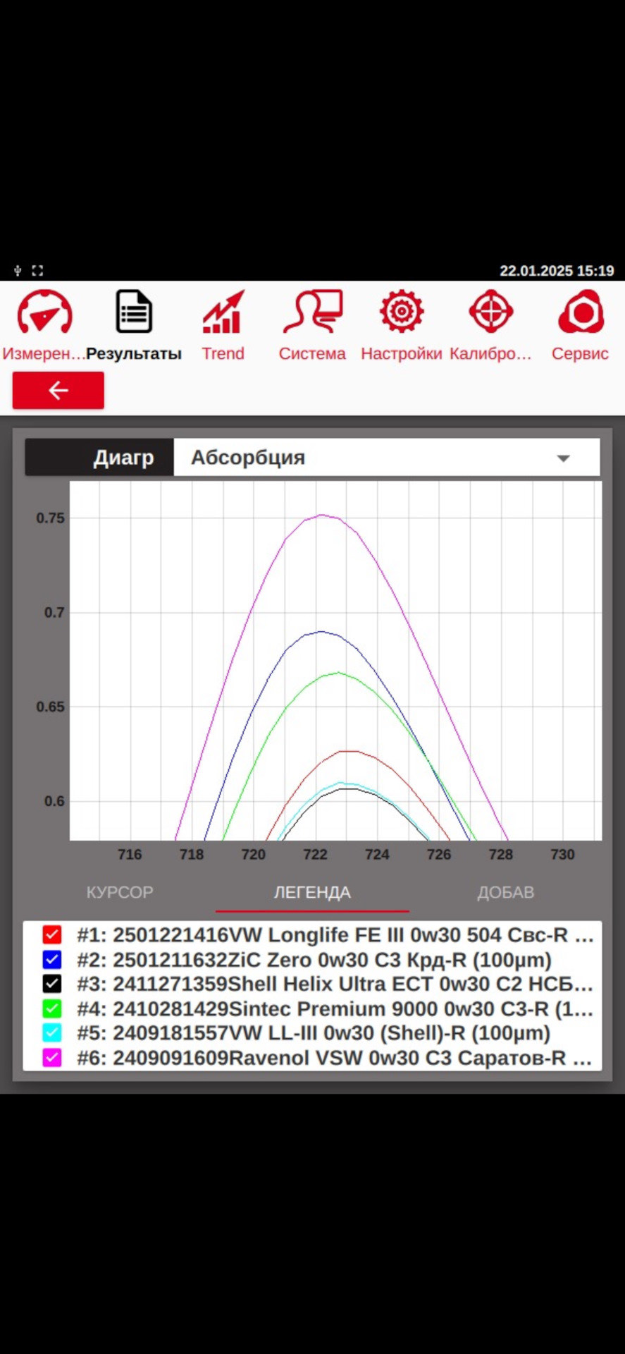Click the fullscreen icon in status bar
Viewport: 625px width, 1354px height.
(x=38, y=270)
